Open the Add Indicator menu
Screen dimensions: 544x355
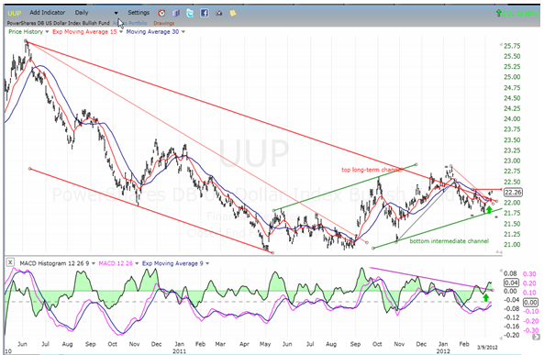(x=47, y=13)
